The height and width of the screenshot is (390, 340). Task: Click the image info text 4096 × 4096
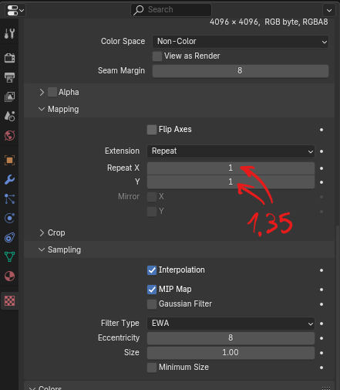(234, 22)
